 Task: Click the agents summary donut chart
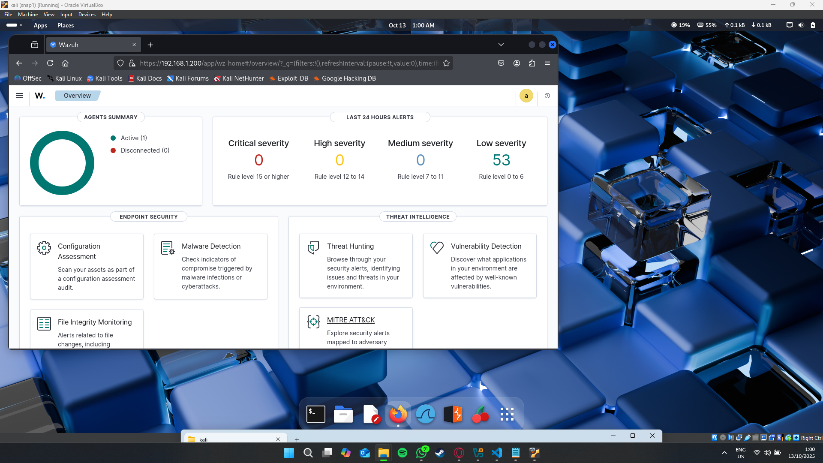[62, 163]
